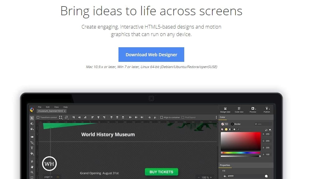Click first alignment icon after transform icons
This screenshot has height=179, width=313.
pyautogui.click(x=74, y=117)
